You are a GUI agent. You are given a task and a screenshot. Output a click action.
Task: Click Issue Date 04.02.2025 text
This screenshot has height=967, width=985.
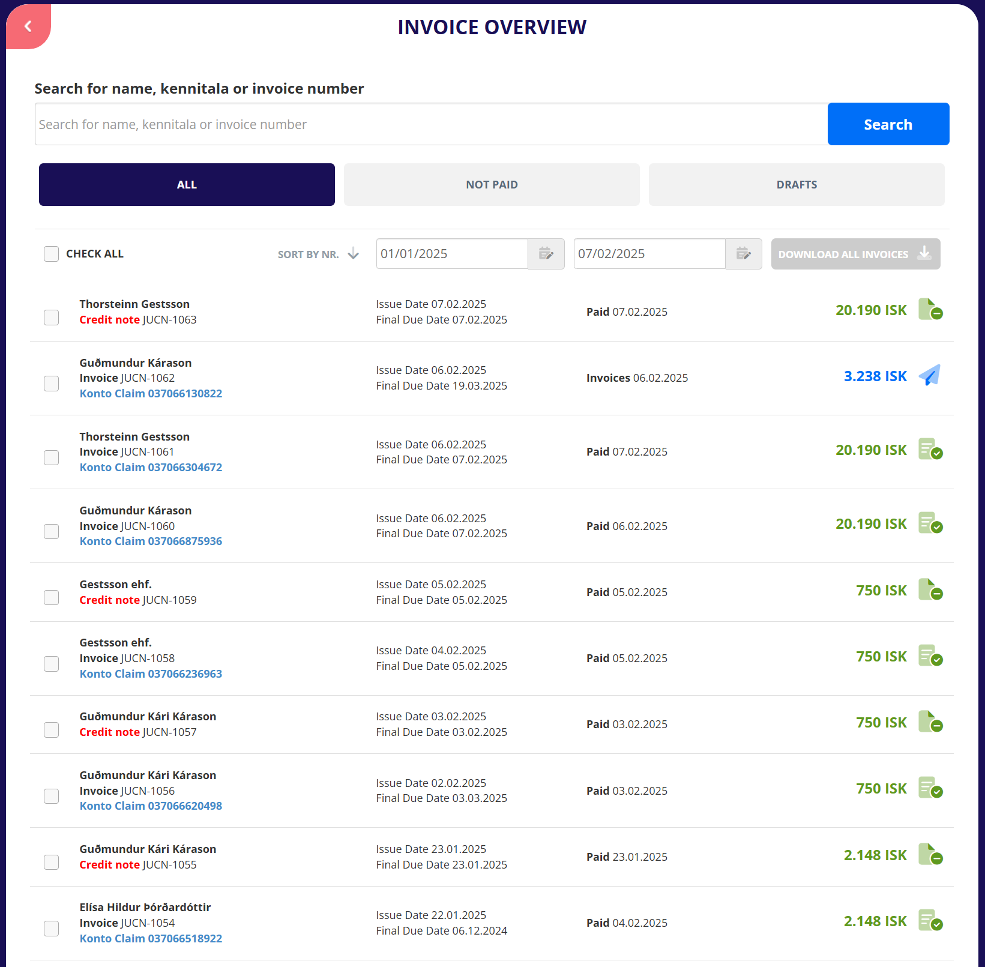431,651
